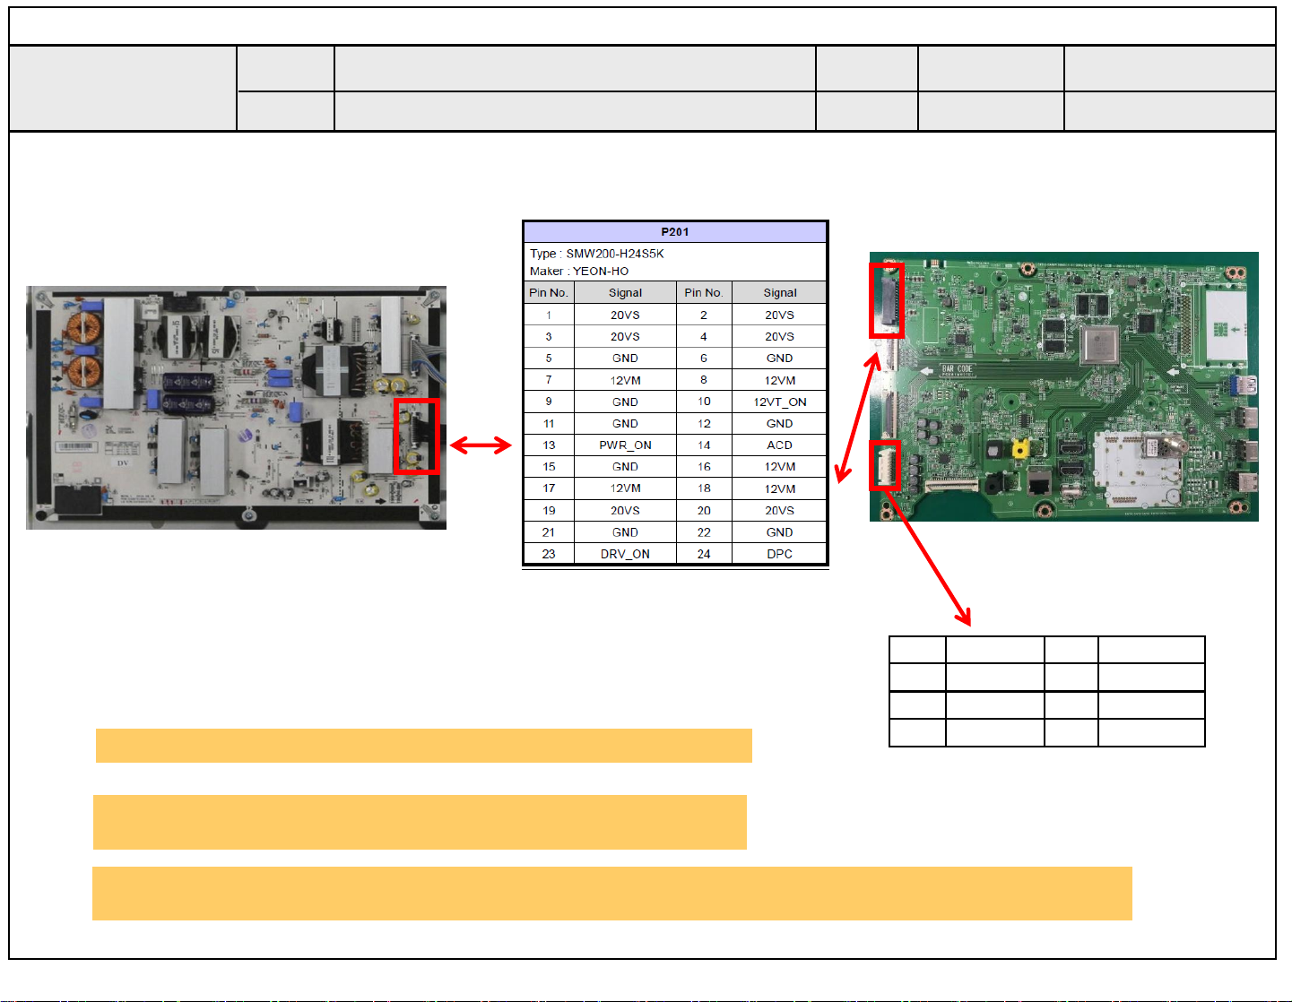Select pin number 1 cell
Screen dimensions: 1292x1002
click(549, 315)
